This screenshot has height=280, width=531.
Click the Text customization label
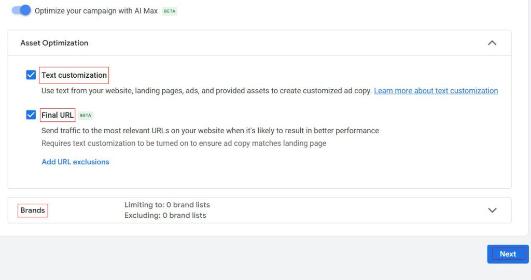point(74,75)
